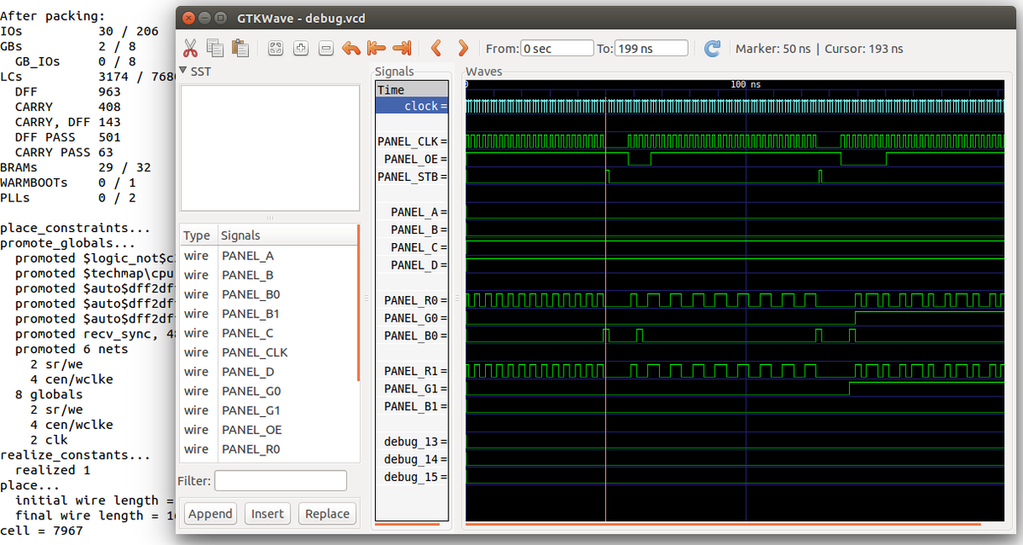Click the red marker line in waves
Image resolution: width=1023 pixels, height=545 pixels.
coord(605,307)
